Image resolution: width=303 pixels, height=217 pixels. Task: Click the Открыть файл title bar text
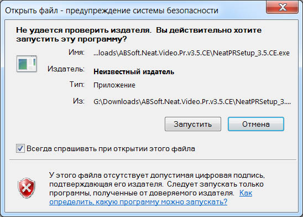(x=112, y=11)
